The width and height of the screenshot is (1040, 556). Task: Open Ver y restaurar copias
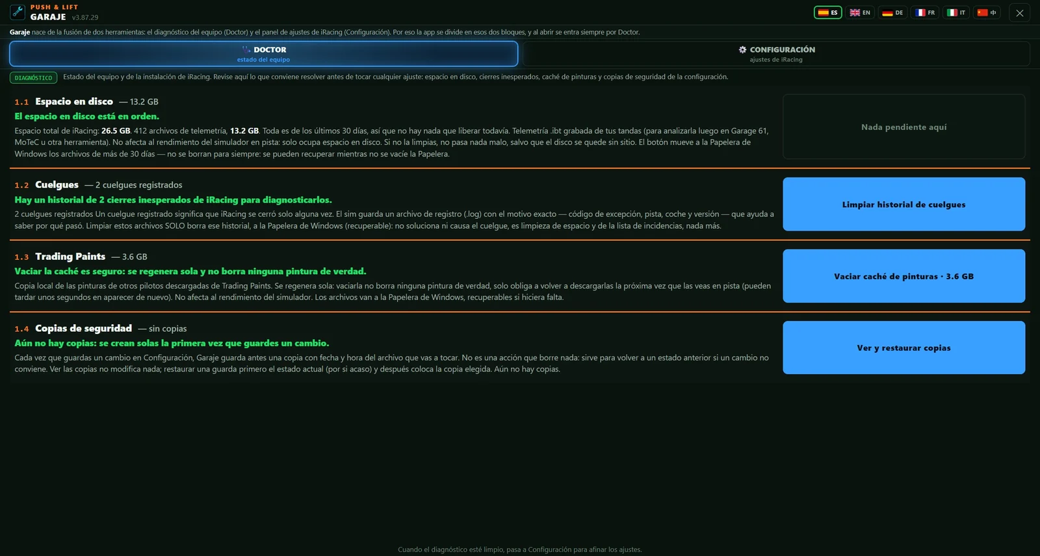point(903,347)
